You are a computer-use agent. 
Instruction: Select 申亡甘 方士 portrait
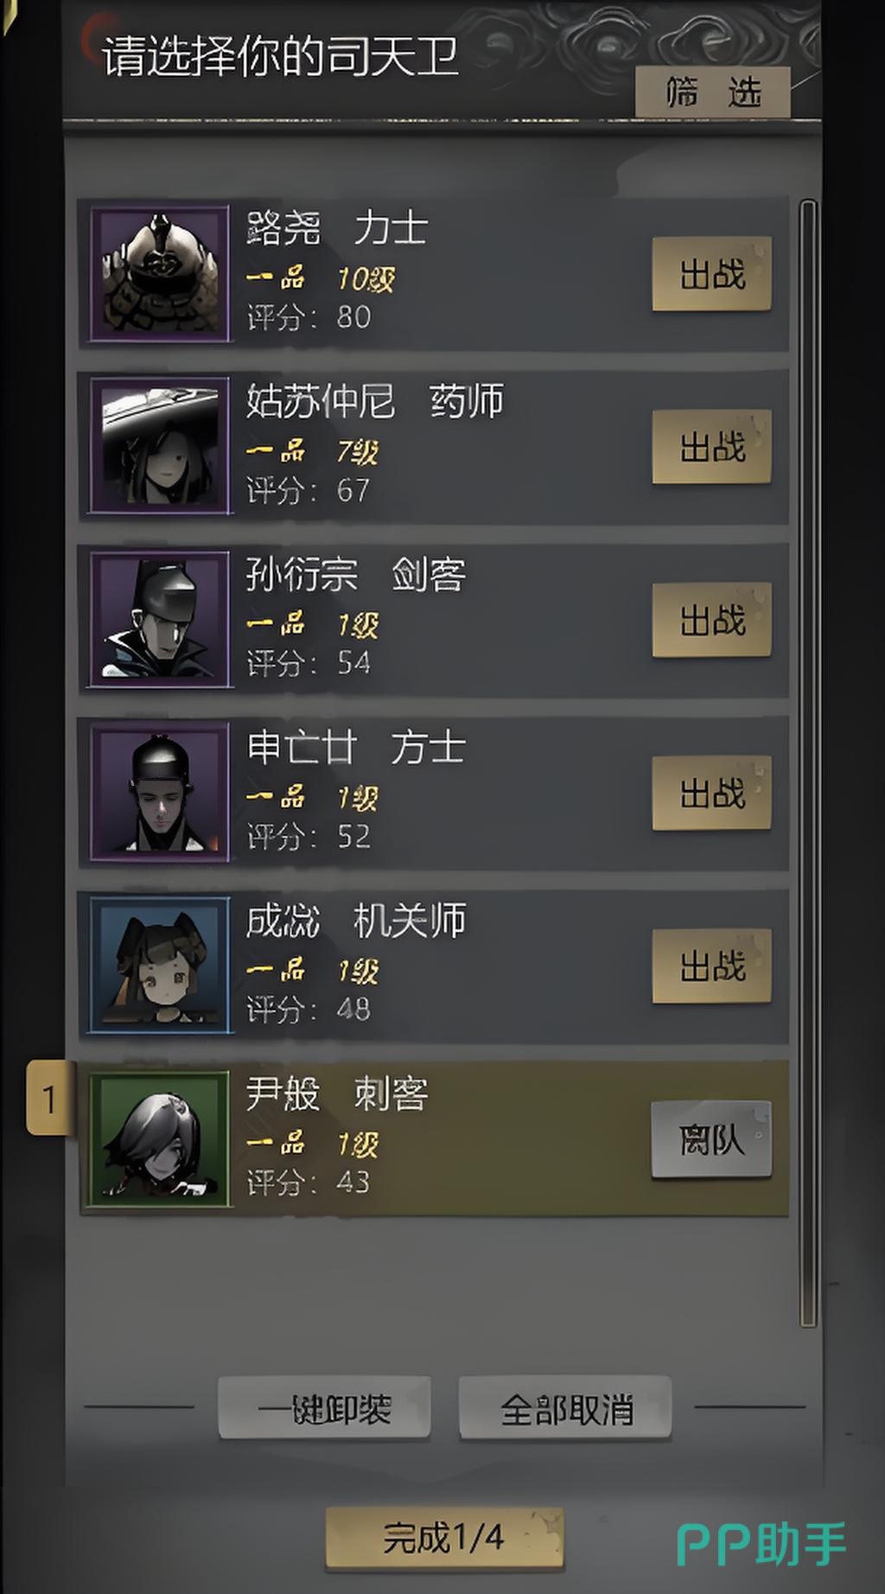pos(159,792)
